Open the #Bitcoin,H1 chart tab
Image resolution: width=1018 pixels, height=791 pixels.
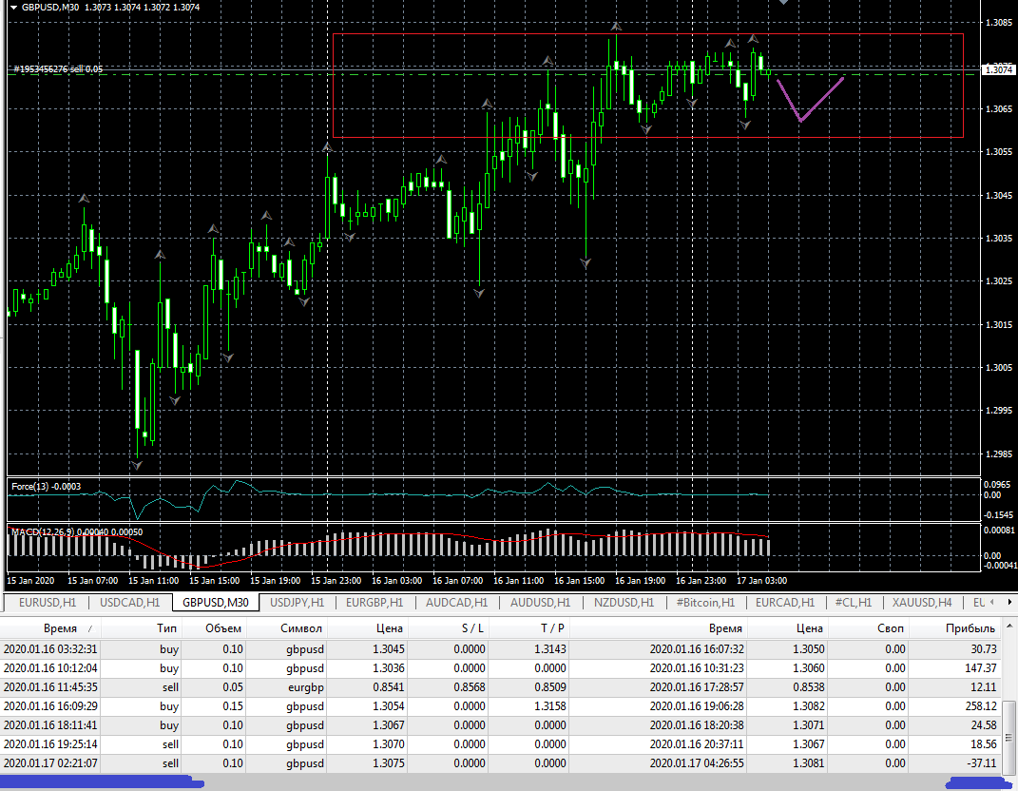704,602
